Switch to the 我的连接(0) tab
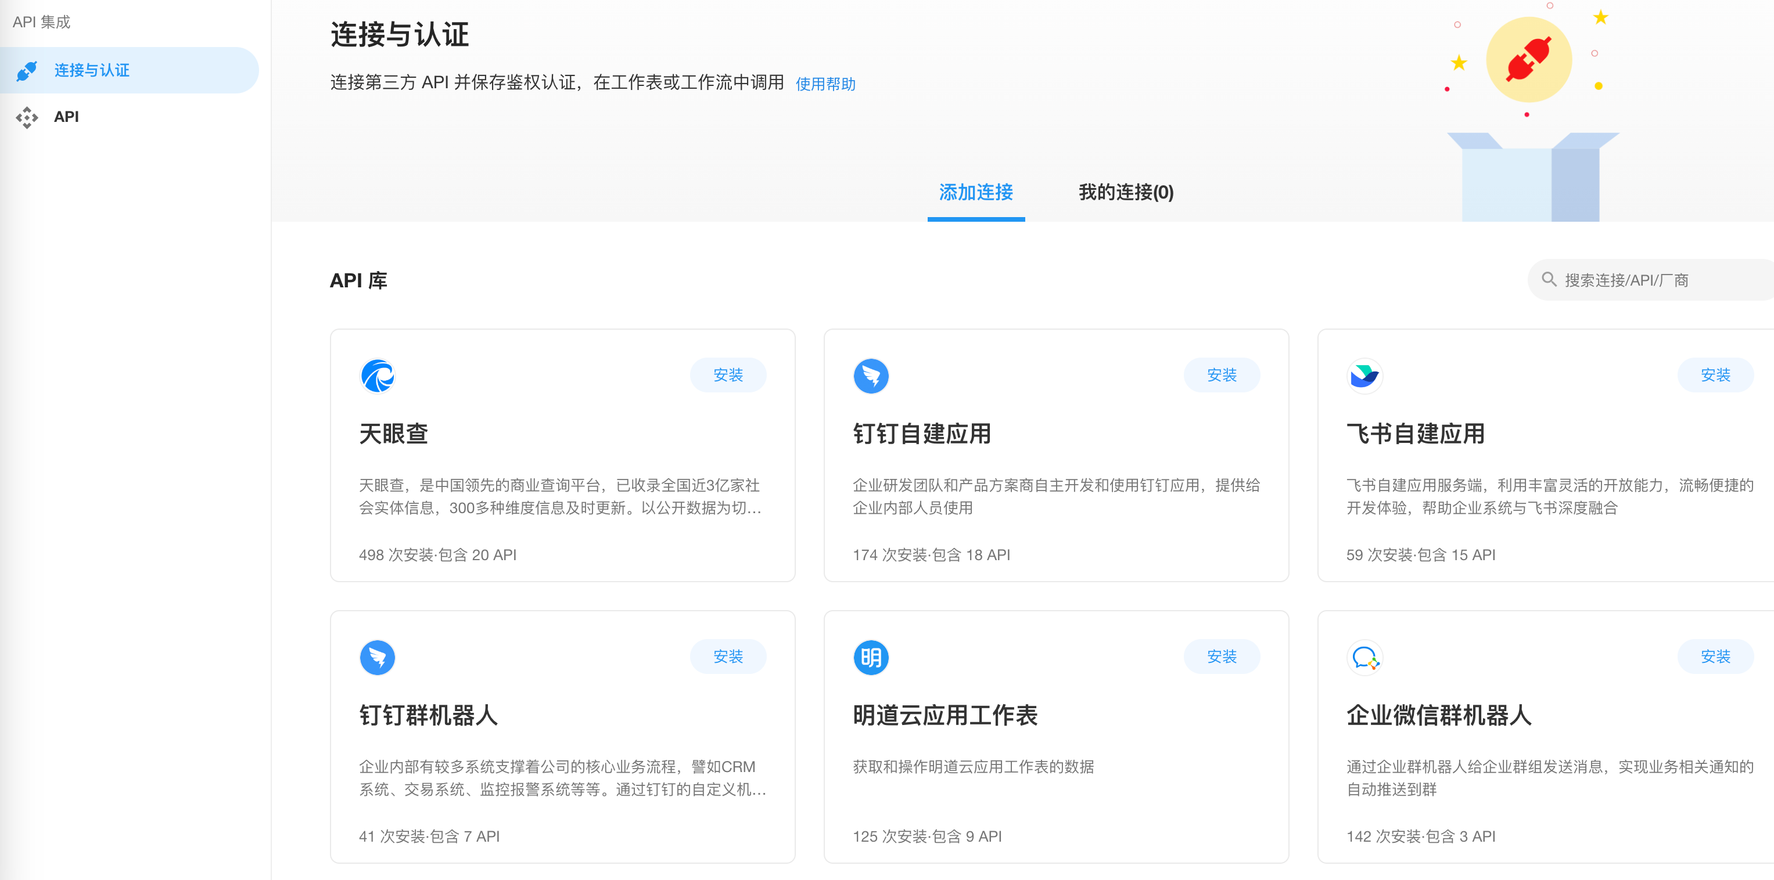1774x880 pixels. 1125,192
